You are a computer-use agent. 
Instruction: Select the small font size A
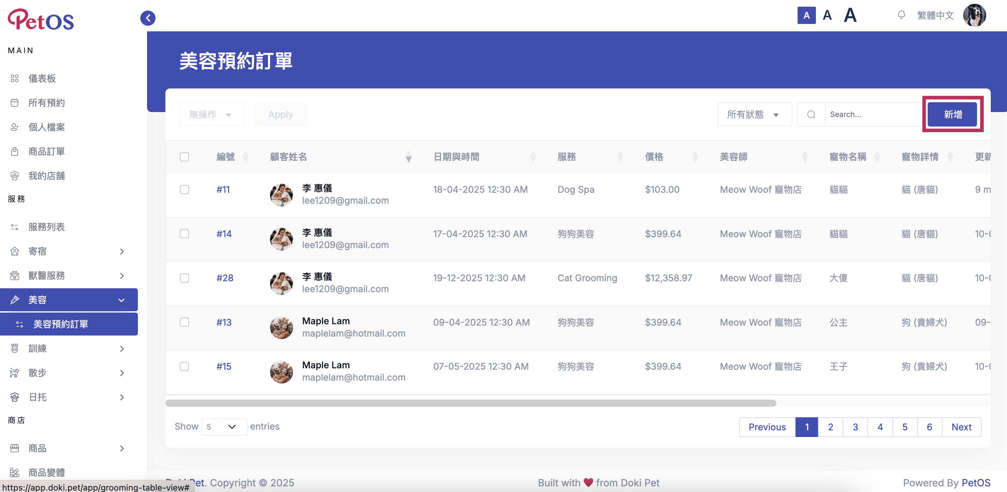pyautogui.click(x=806, y=16)
